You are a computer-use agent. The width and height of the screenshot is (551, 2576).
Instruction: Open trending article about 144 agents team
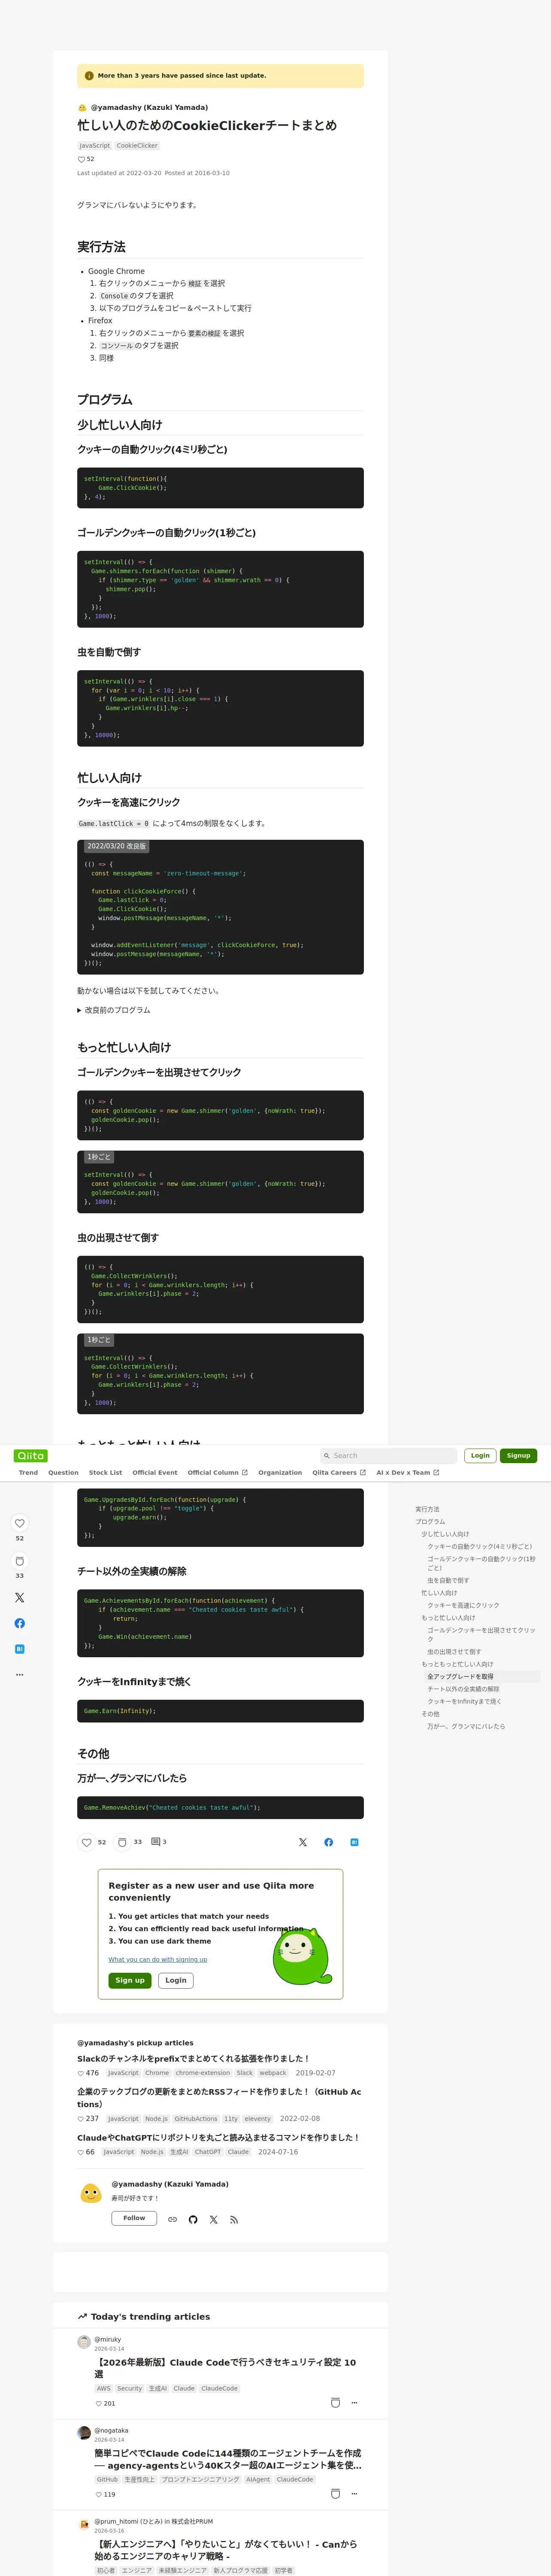point(228,2459)
